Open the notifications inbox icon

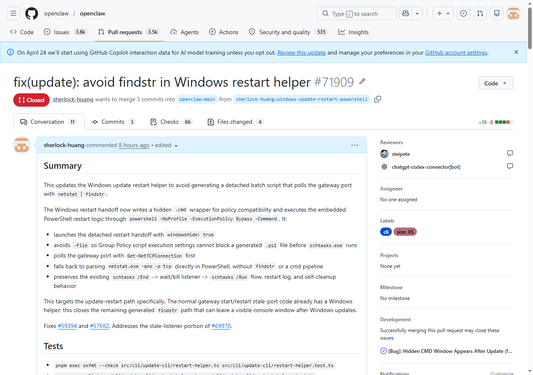[497, 13]
